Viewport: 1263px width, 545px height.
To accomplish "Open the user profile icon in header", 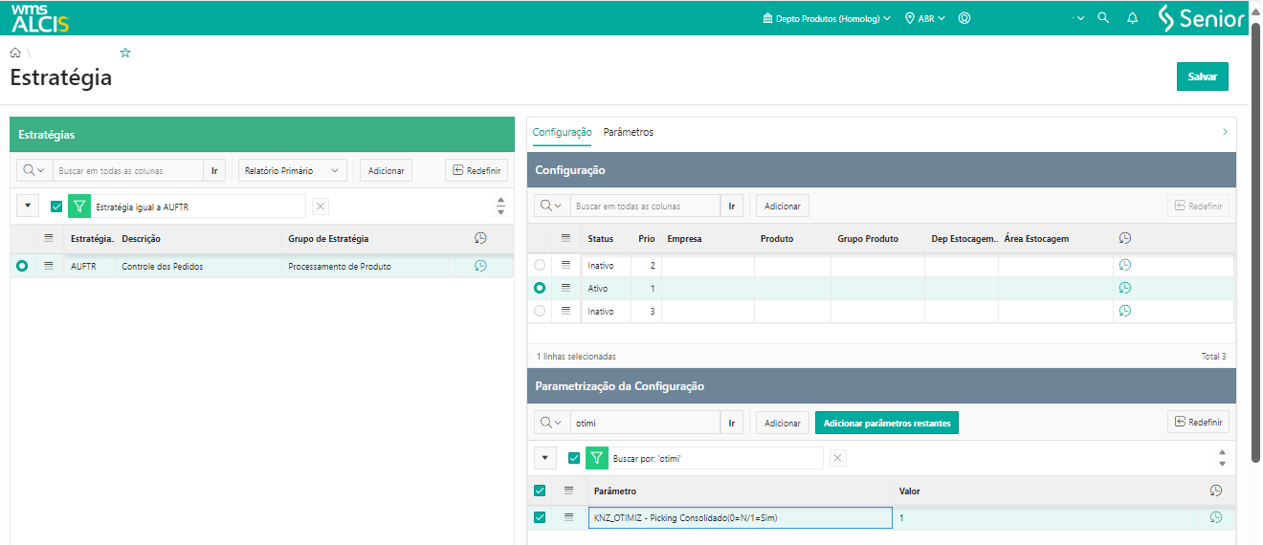I will [964, 17].
